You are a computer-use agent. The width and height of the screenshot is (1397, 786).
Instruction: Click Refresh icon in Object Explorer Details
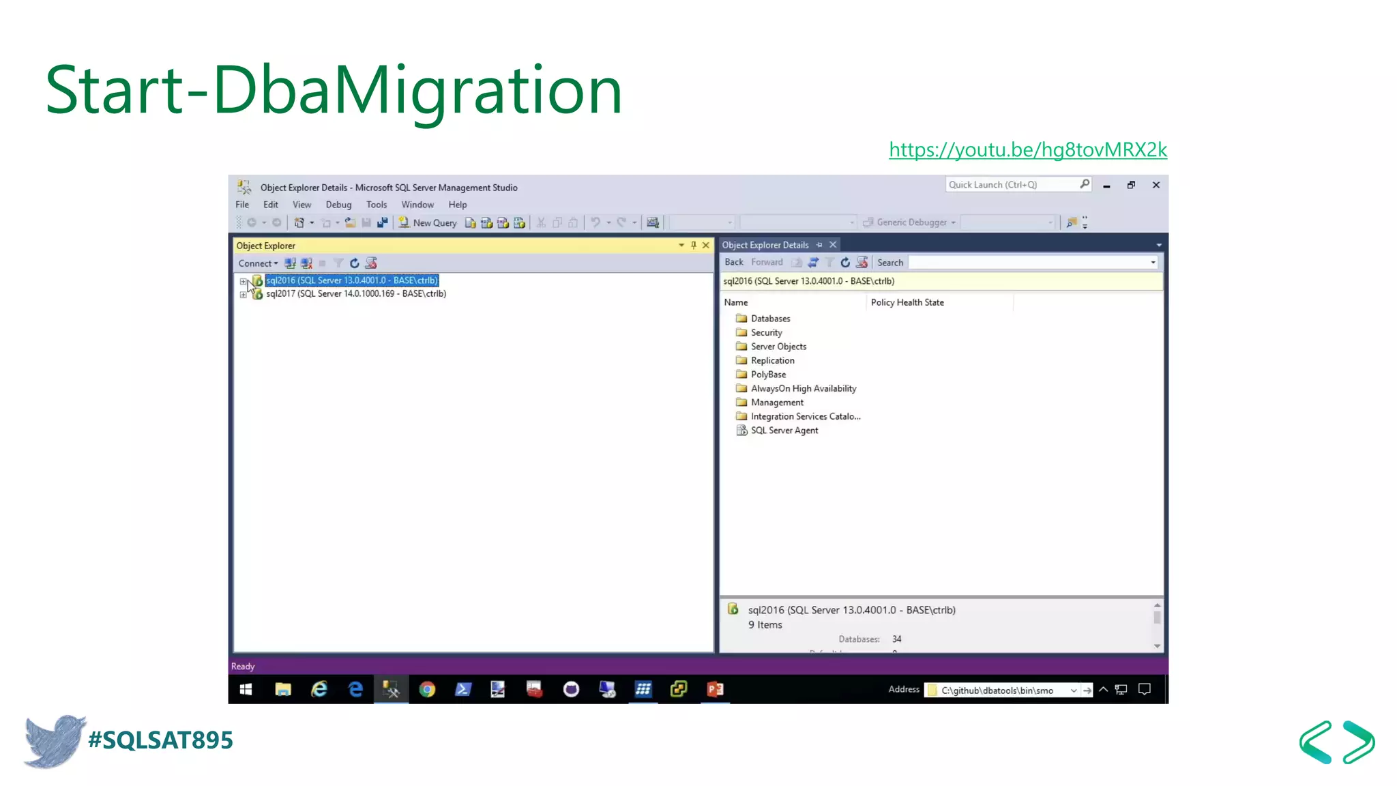845,263
